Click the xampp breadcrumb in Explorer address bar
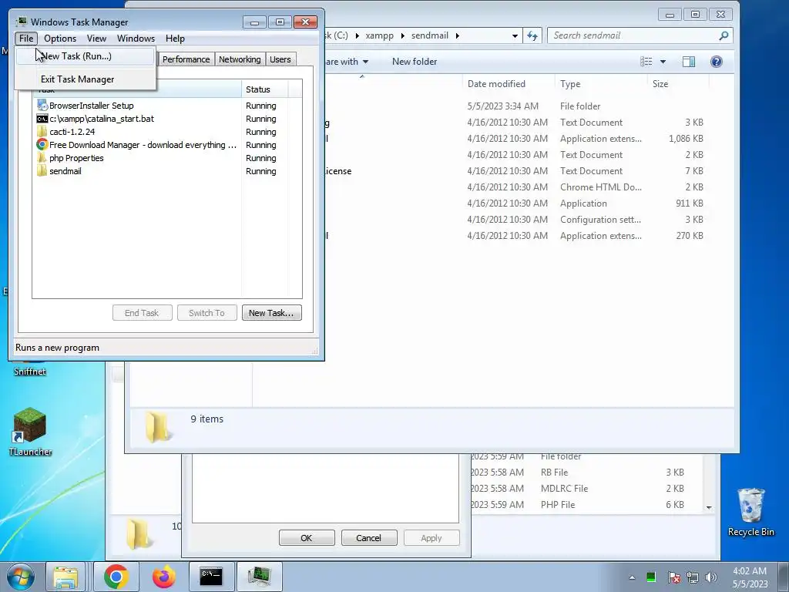Image resolution: width=789 pixels, height=592 pixels. [x=379, y=35]
